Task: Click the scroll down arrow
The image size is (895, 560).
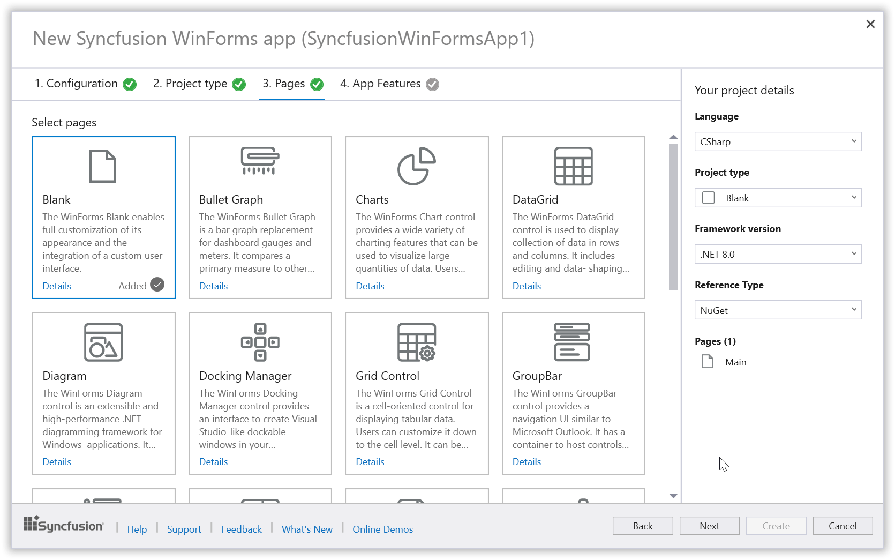Action: (673, 496)
